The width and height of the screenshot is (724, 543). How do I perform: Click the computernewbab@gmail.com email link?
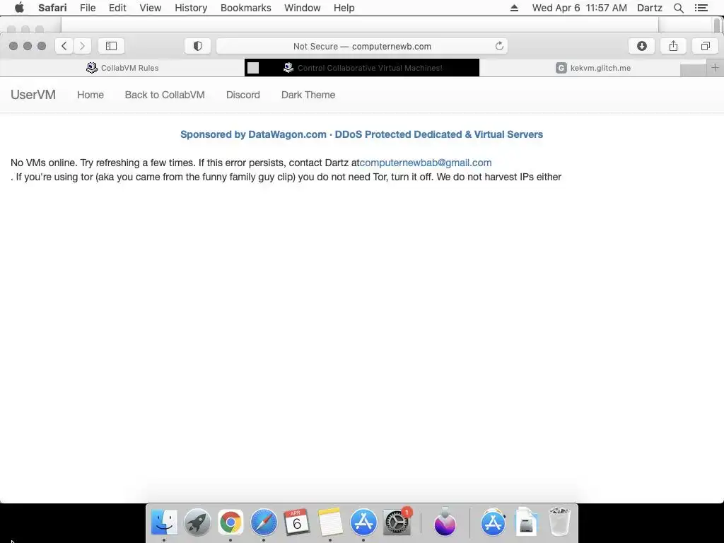tap(425, 163)
